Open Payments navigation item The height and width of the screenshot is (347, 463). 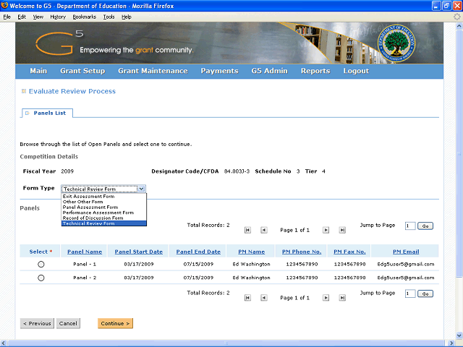219,71
